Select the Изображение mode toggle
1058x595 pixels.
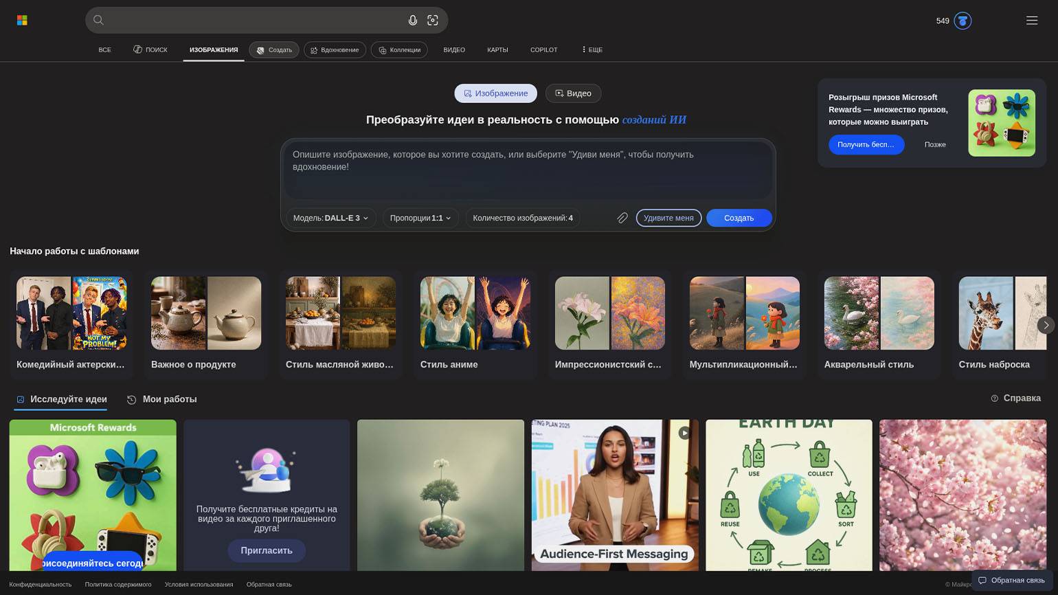click(495, 93)
